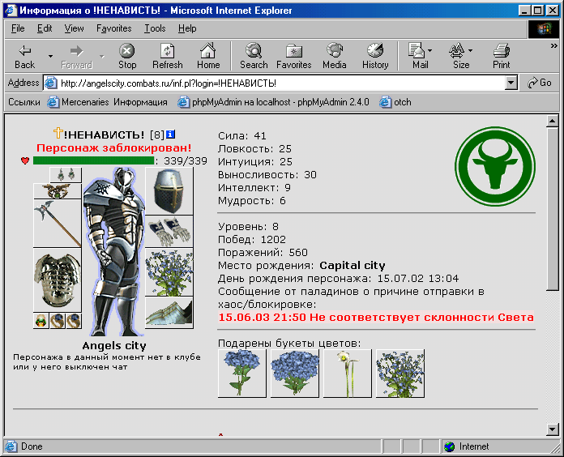564x457 pixels.
Task: Click the chest armor slot
Action: pyautogui.click(x=58, y=280)
